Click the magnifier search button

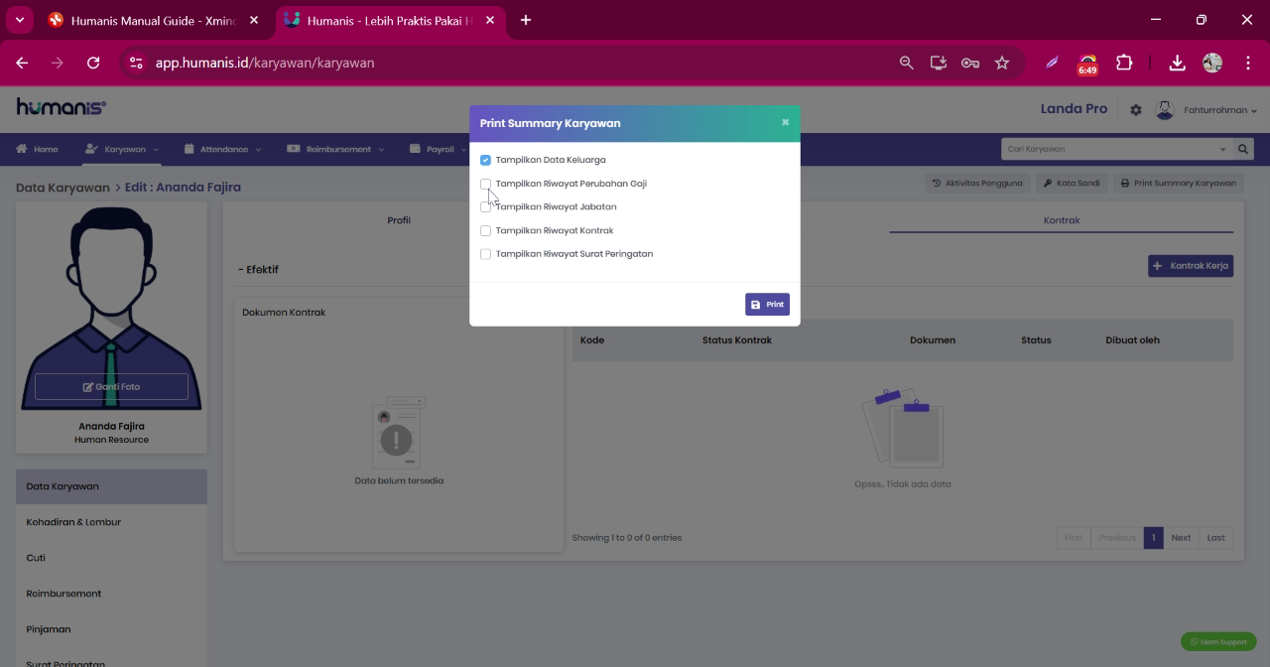pyautogui.click(x=1243, y=149)
